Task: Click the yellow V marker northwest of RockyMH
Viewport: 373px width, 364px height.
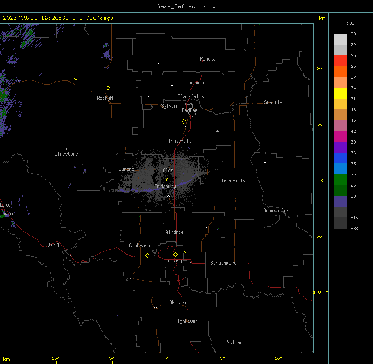Action: tap(76, 80)
